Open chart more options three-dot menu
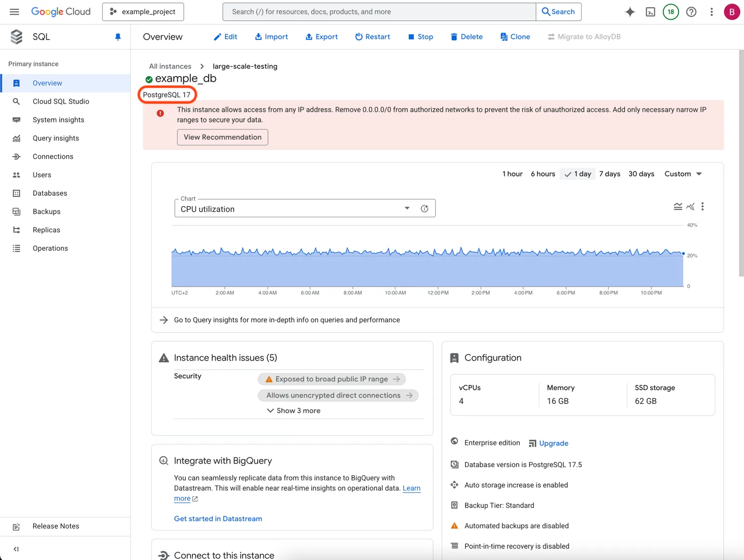Screen dimensions: 744x560 [x=703, y=207]
